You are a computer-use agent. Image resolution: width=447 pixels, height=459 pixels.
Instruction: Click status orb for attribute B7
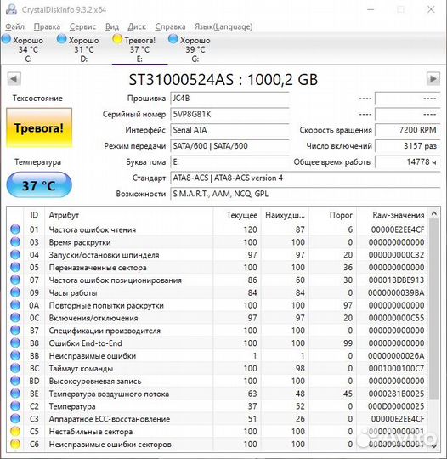pos(15,331)
